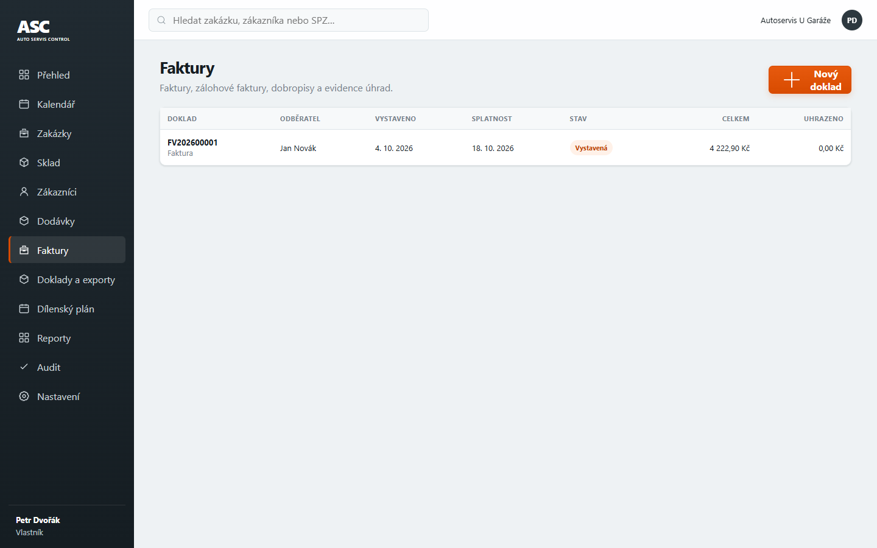Click the Kalendář calendar icon
877x548 pixels.
[x=24, y=104]
